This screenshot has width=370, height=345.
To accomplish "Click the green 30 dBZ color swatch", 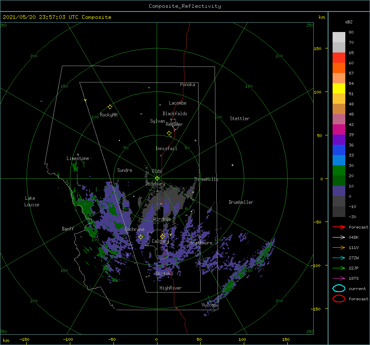I will point(339,171).
